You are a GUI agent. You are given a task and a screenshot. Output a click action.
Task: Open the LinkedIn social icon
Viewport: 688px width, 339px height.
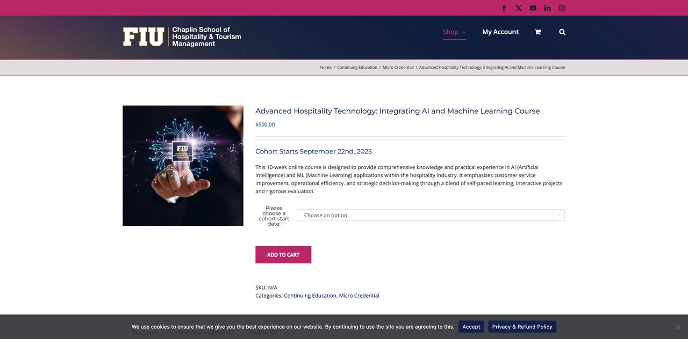(x=548, y=8)
